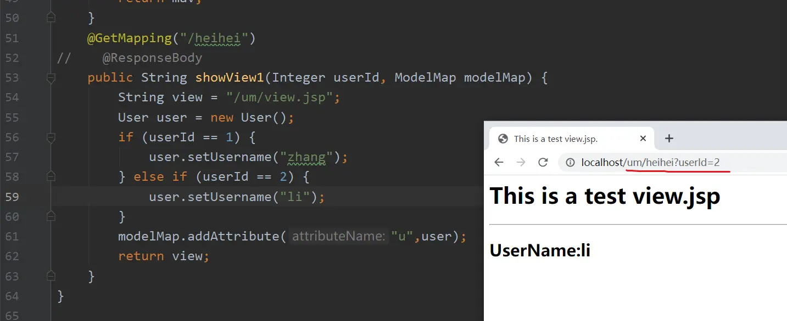
Task: Collapse the showView1 method at line 53
Action: point(51,78)
